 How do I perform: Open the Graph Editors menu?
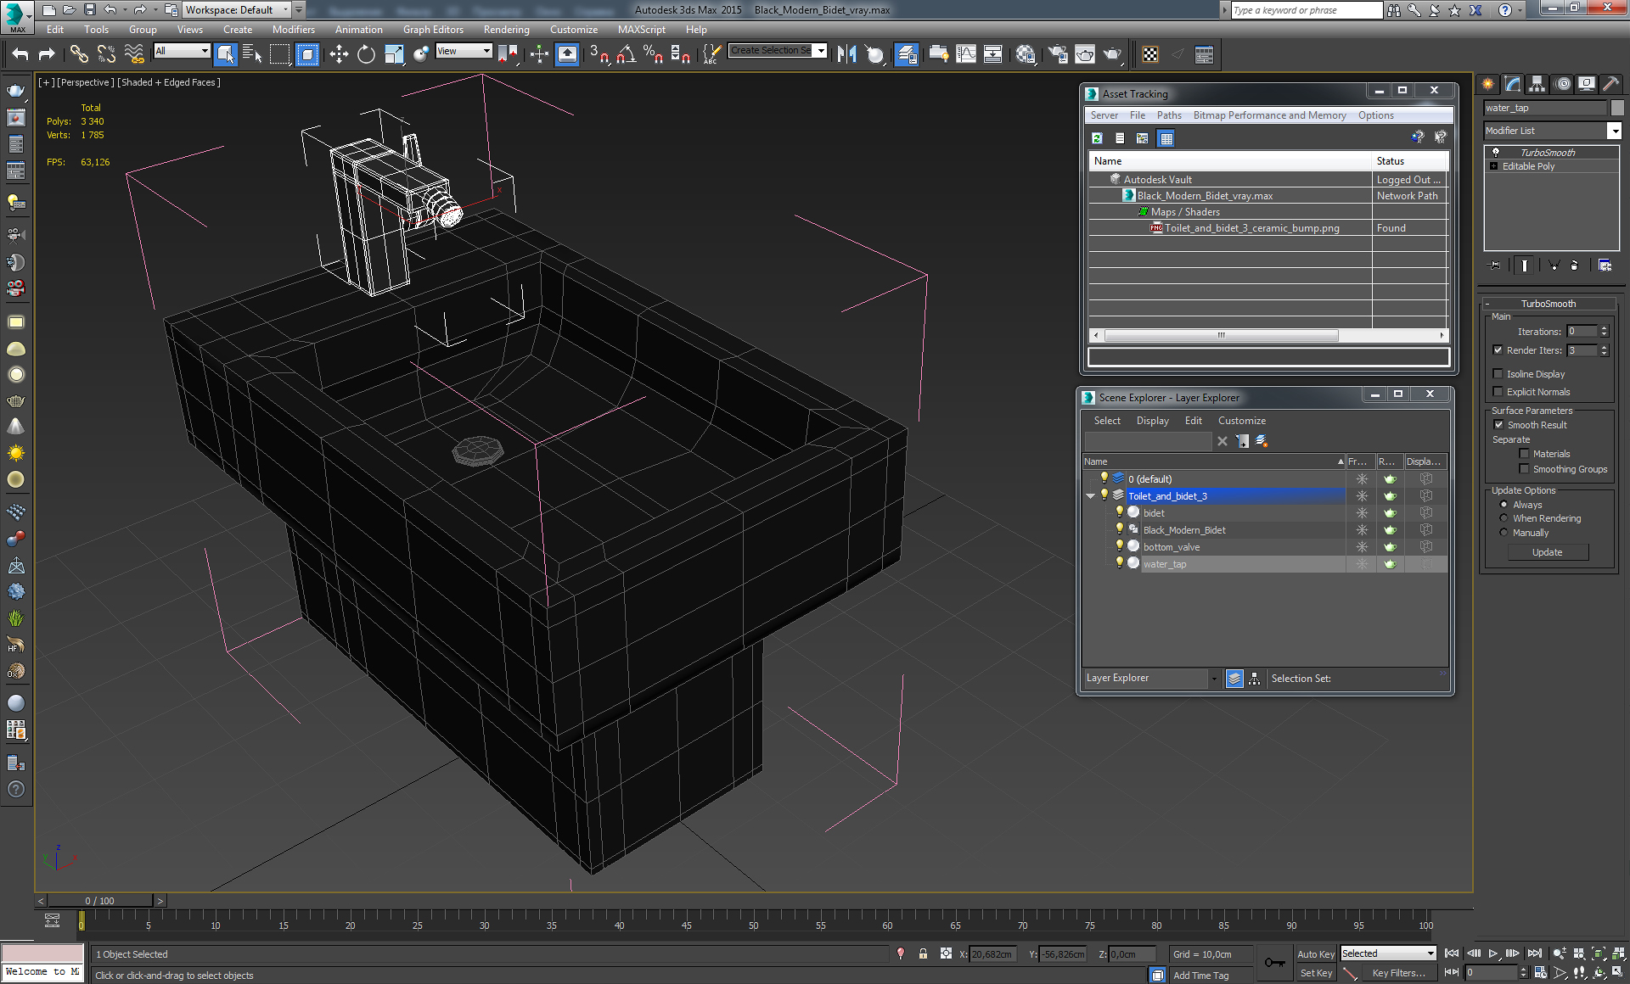(433, 29)
